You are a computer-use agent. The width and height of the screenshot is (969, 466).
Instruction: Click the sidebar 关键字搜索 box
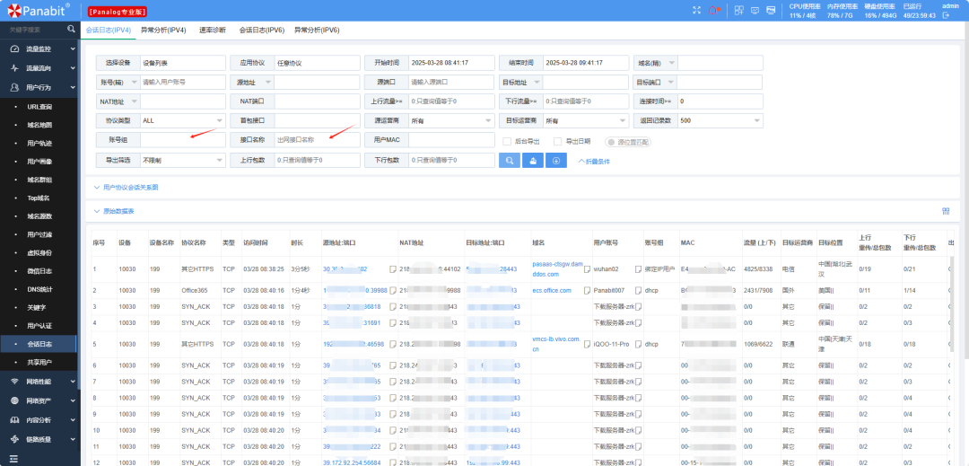coord(34,29)
